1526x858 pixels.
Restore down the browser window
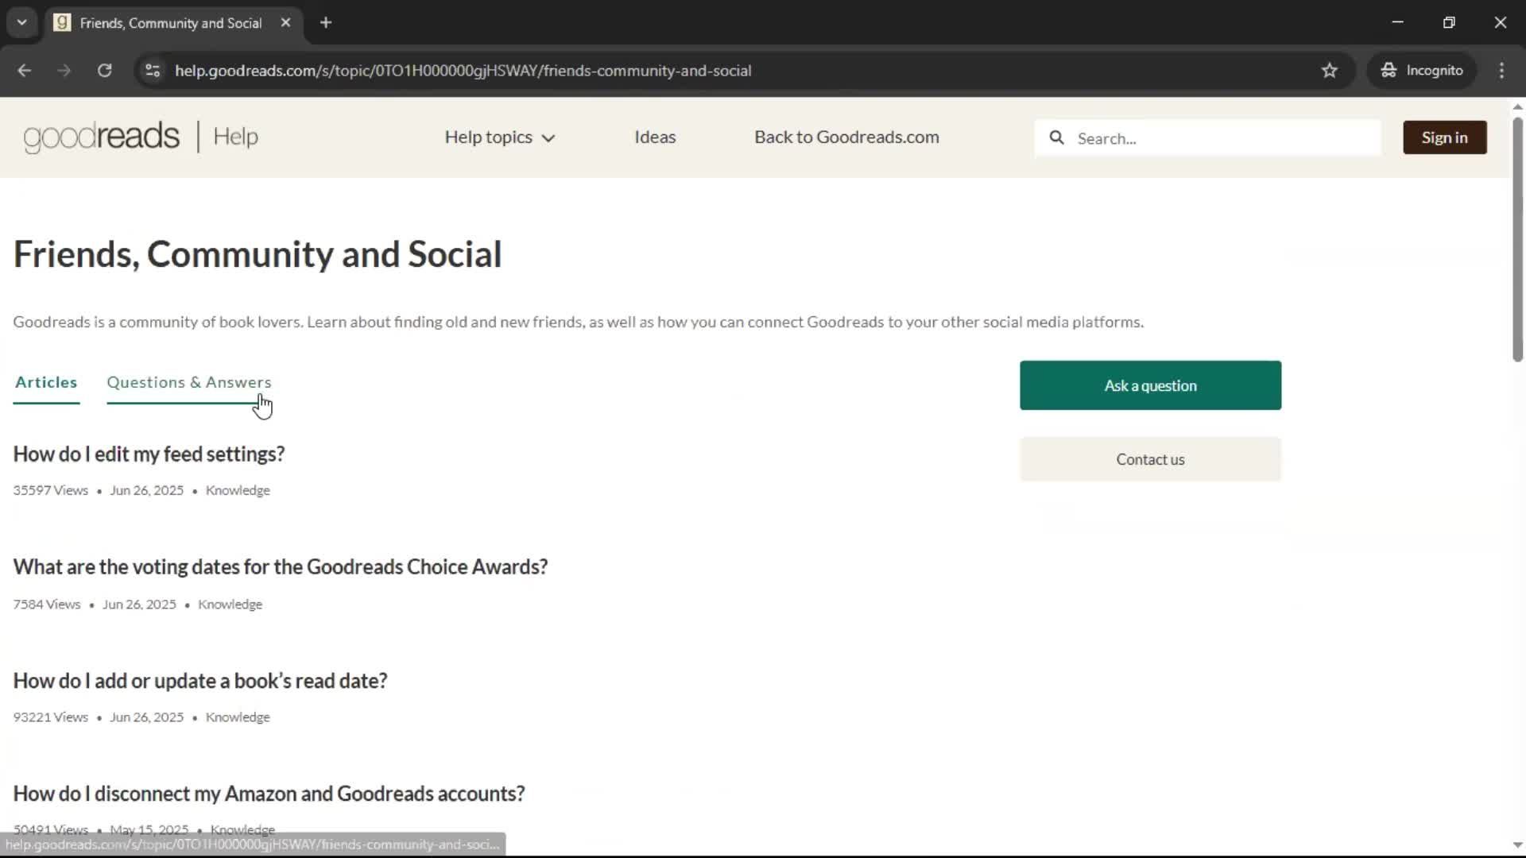click(x=1449, y=23)
